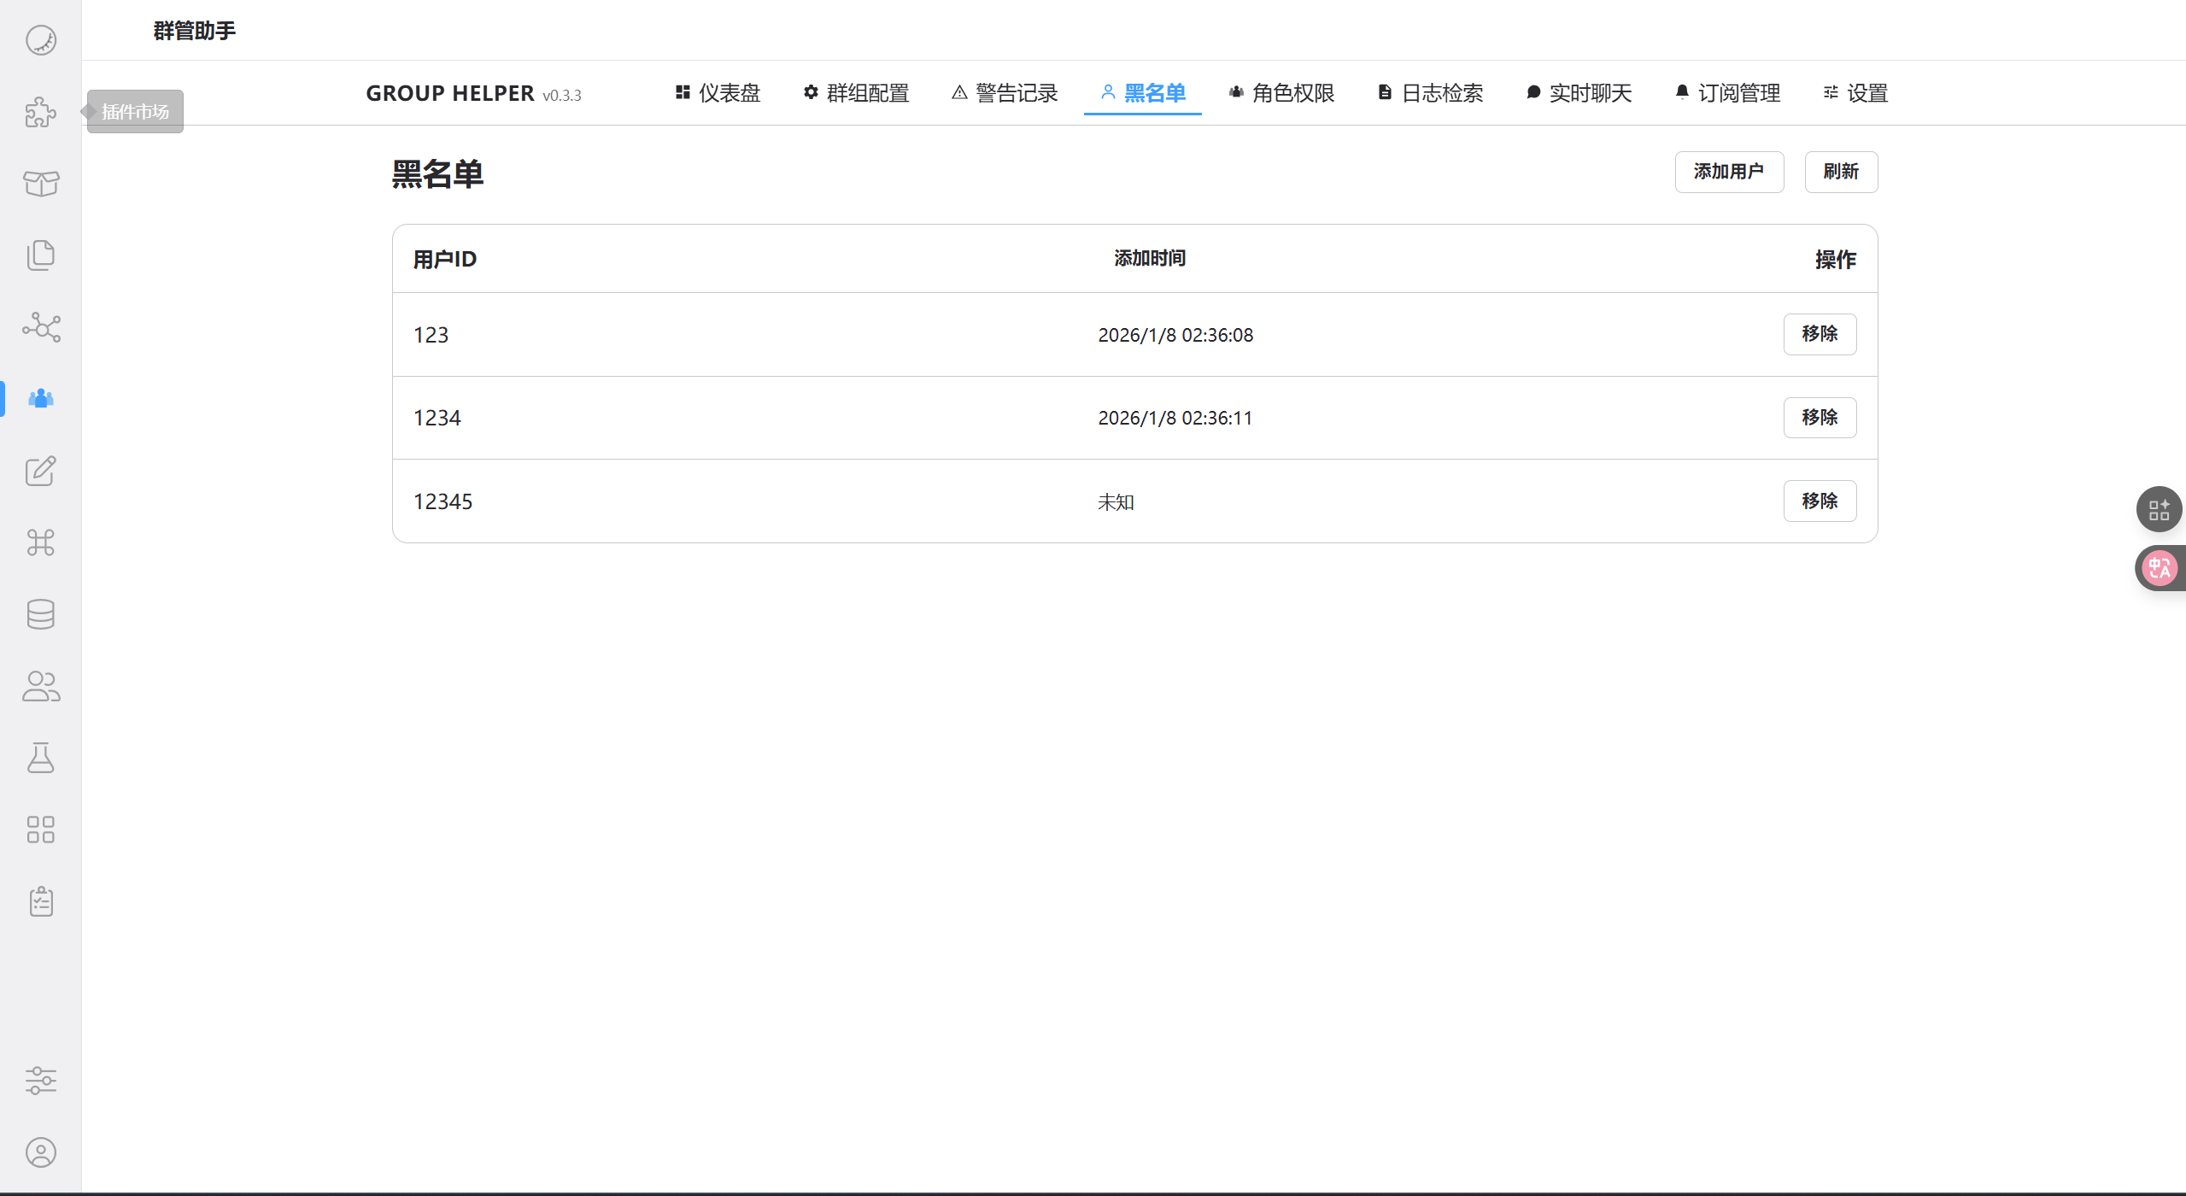Open the sliders settings sidebar icon

tap(40, 1081)
